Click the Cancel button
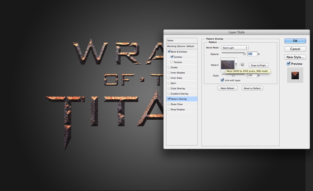Viewport: 313px width, 191px height. [295, 49]
